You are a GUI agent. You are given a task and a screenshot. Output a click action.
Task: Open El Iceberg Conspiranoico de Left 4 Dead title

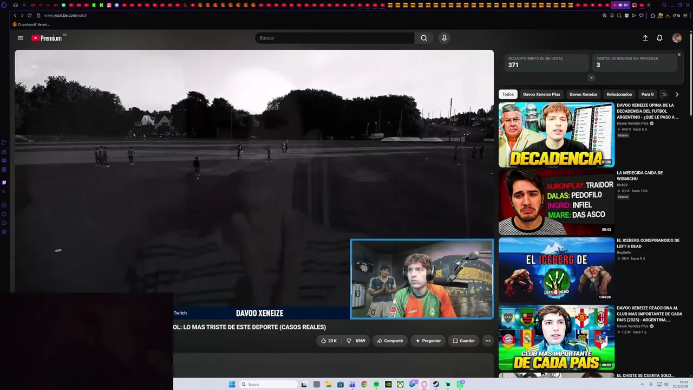(x=648, y=243)
